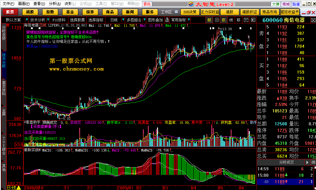Toggle the 权 adjustment icon
Screen dimensions: 316x190
224,20
